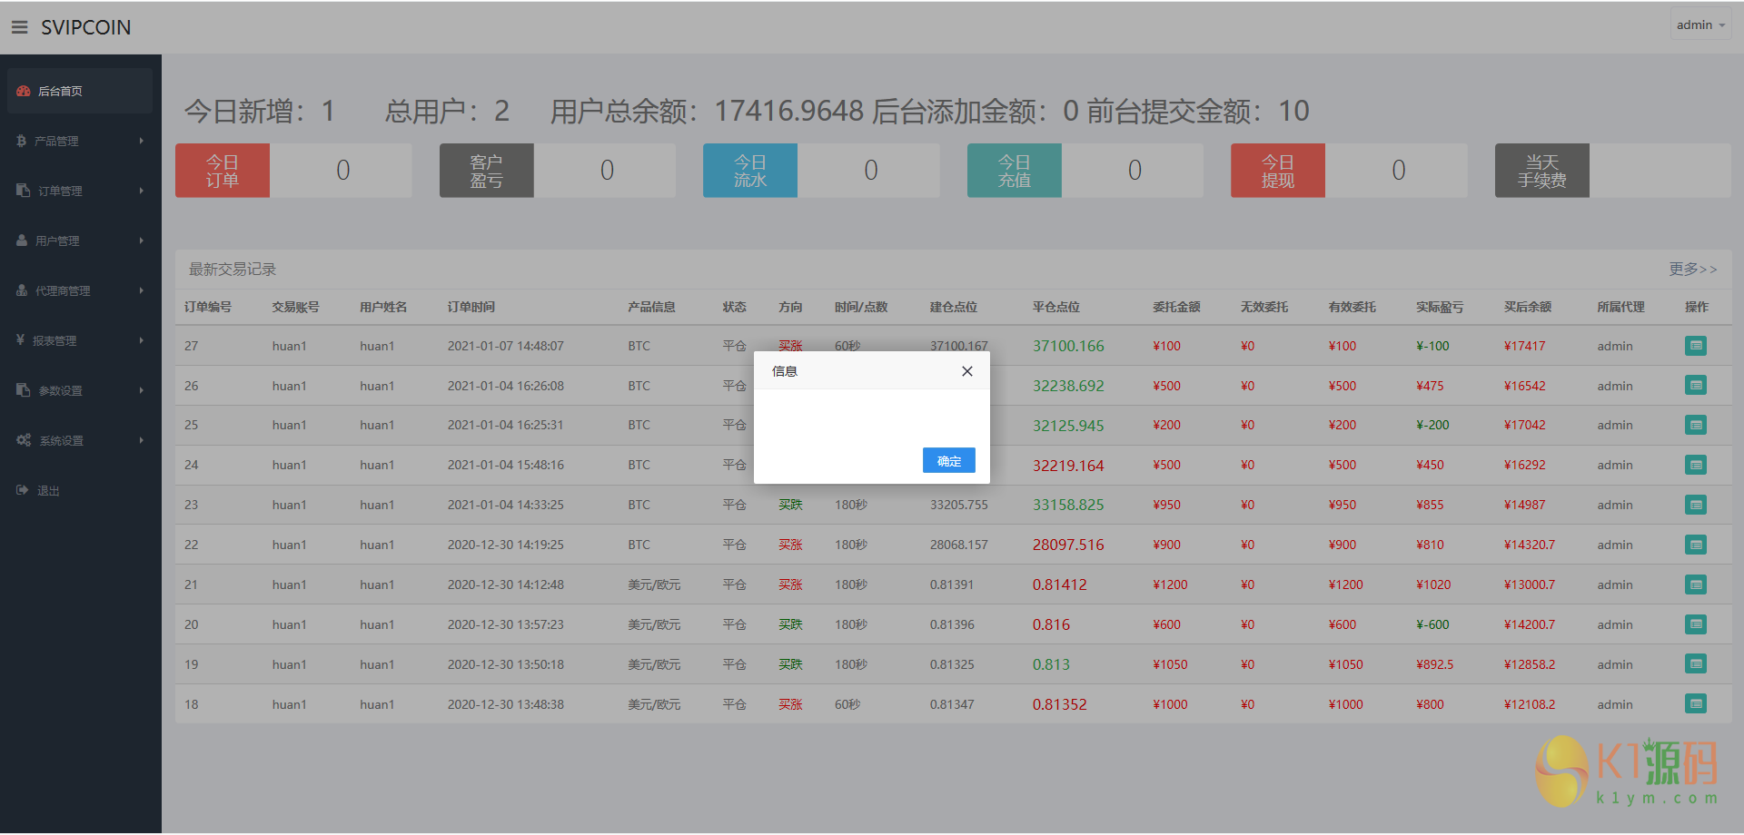
Task: Select the 参数设置 menu item
Action: [80, 390]
